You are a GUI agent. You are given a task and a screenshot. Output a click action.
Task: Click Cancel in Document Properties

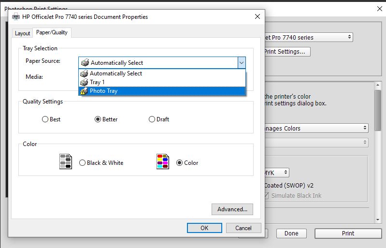(x=243, y=228)
